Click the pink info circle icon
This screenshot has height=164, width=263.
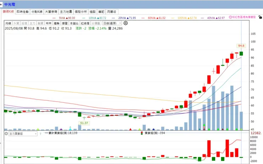click(x=230, y=17)
